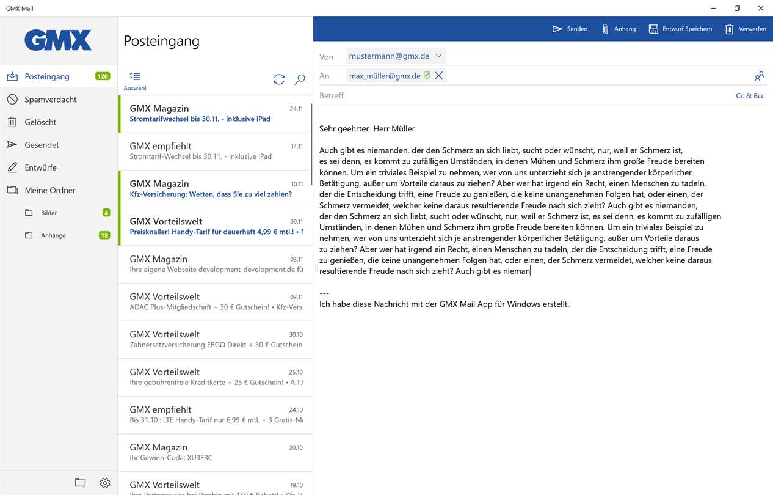Open ADAC Plus-Mitgliedschaft mail from 02.11

coord(215,302)
